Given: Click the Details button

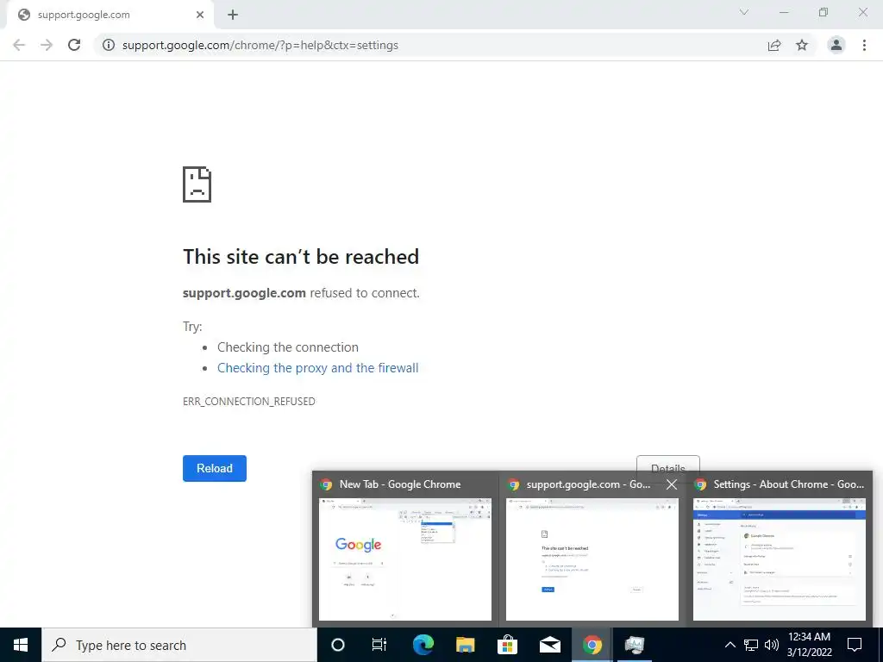Looking at the screenshot, I should pos(668,464).
